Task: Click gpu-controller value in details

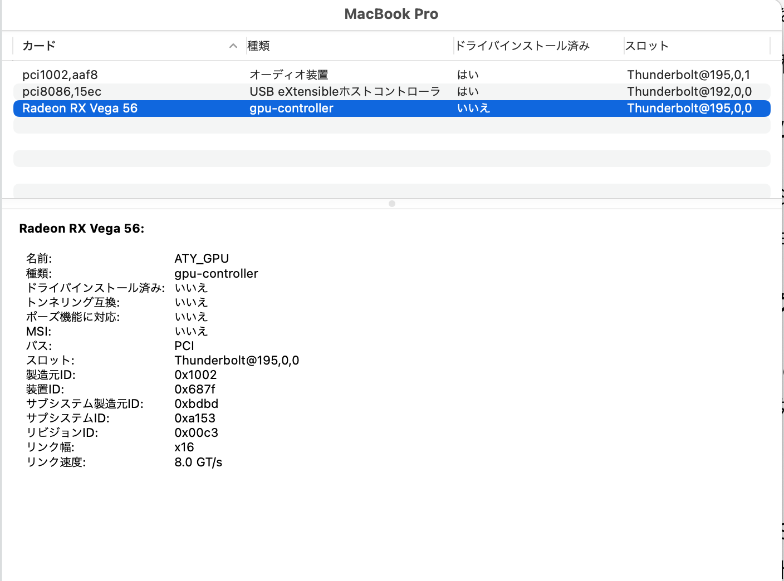Action: pyautogui.click(x=216, y=273)
